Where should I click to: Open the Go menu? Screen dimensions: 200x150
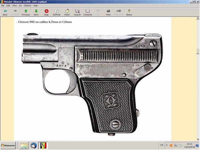20,5
